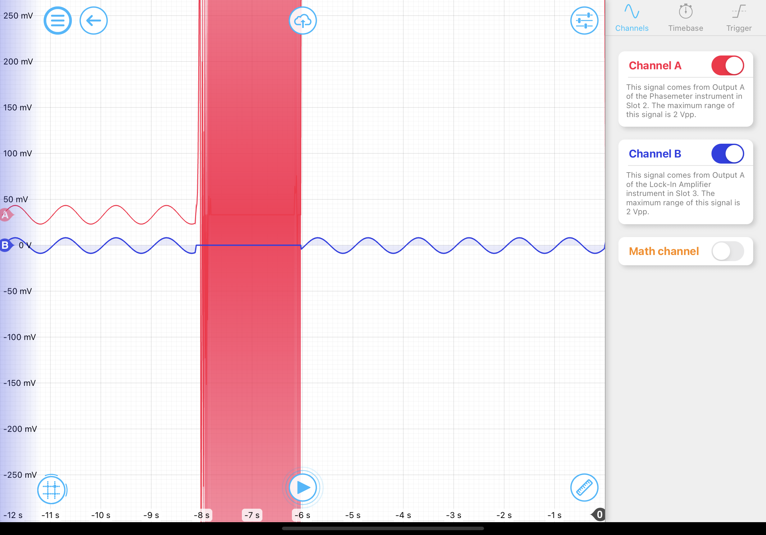Click the Channel B marker
The width and height of the screenshot is (766, 535).
click(5, 245)
